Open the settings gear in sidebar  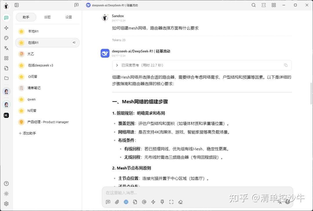pyautogui.click(x=6, y=204)
